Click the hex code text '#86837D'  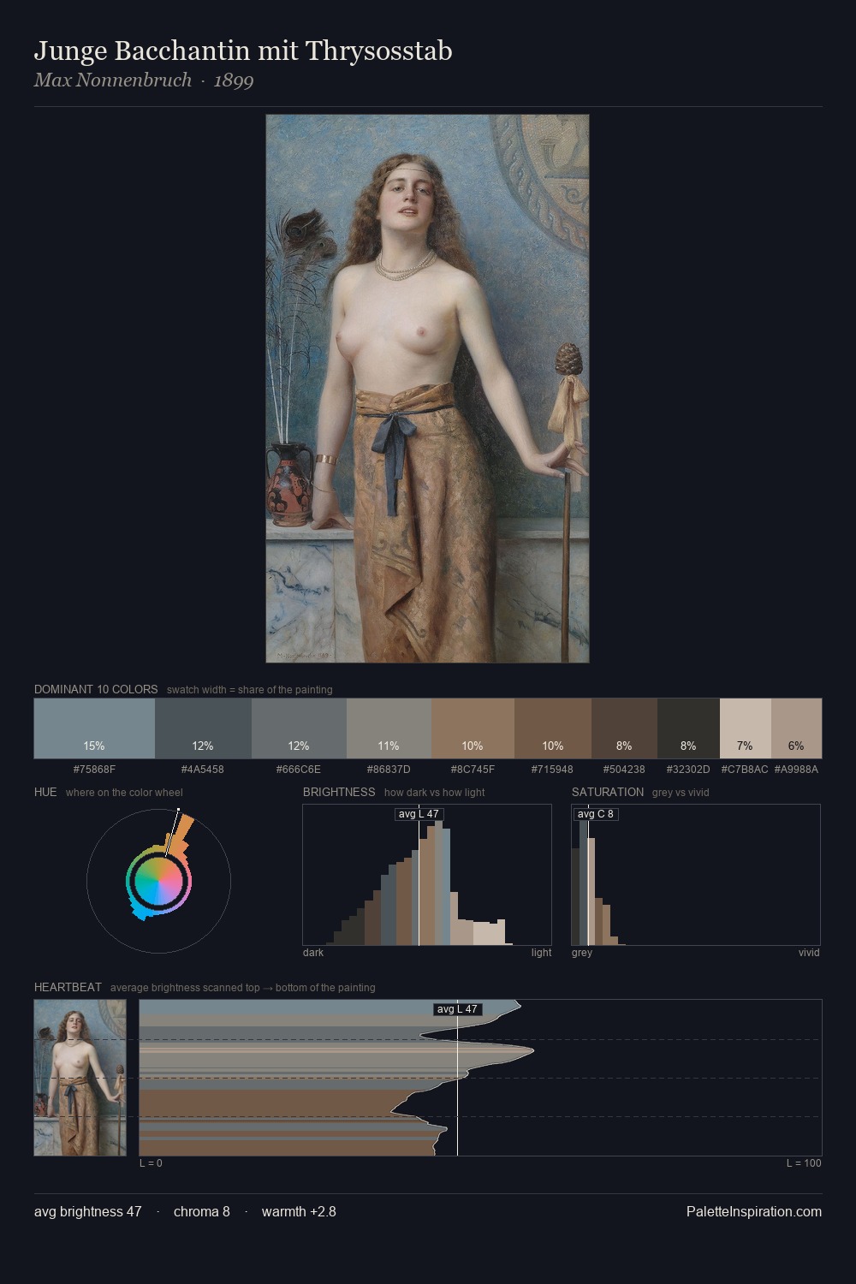tap(389, 770)
